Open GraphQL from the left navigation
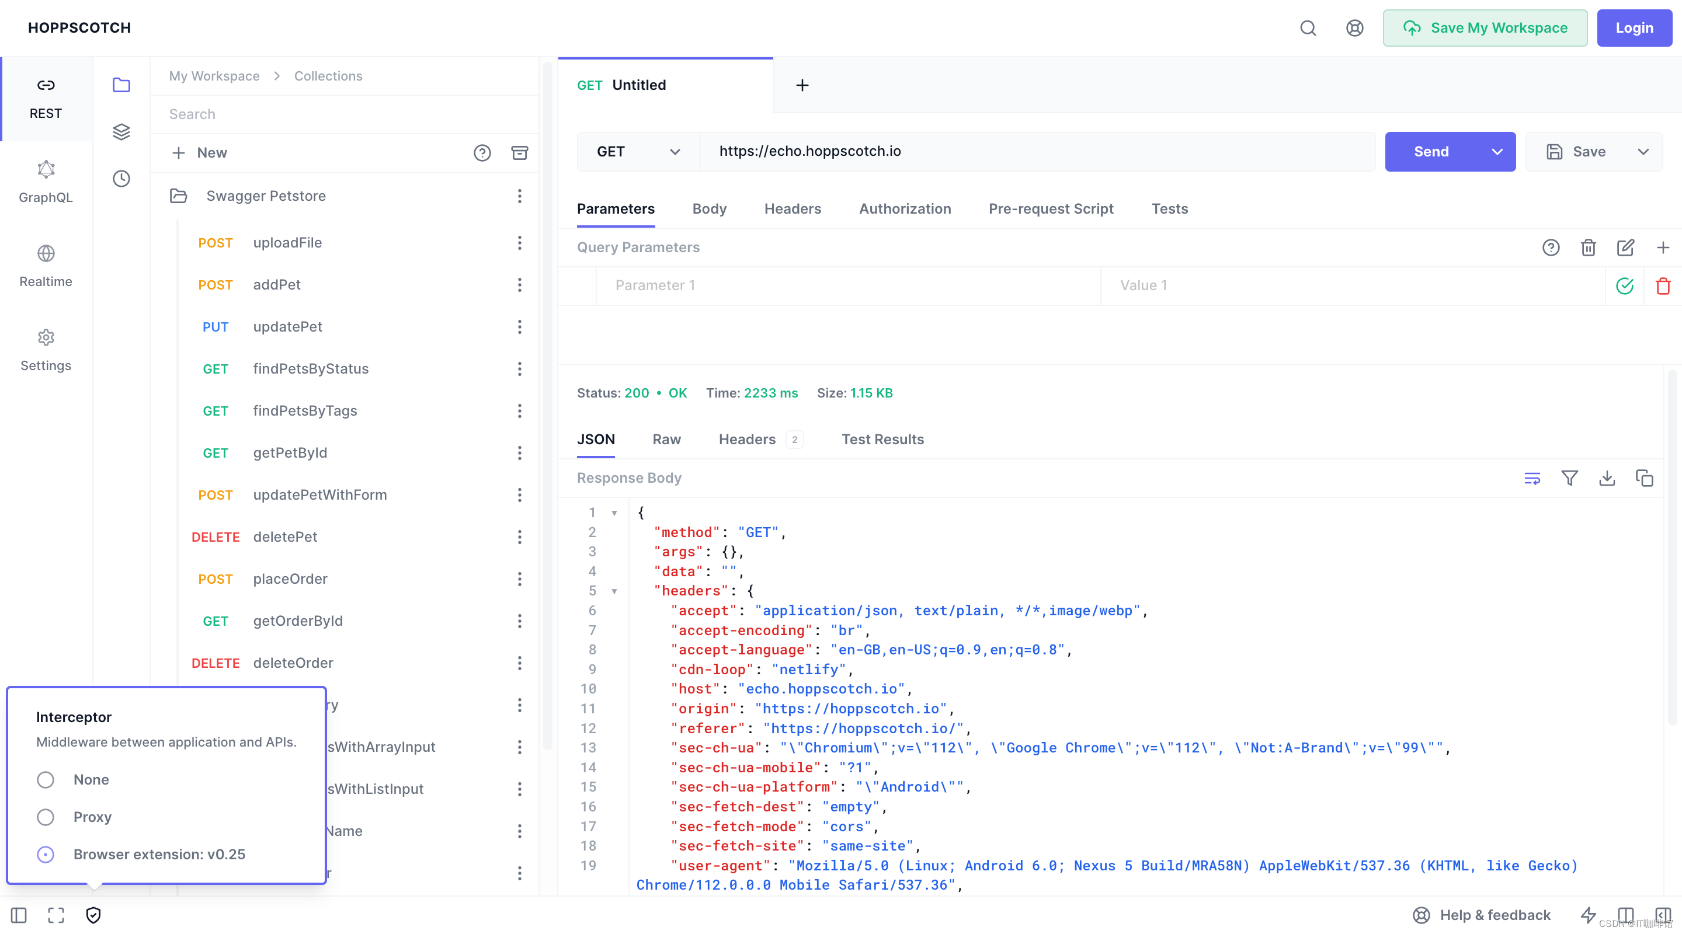Image resolution: width=1682 pixels, height=934 pixels. 46,183
